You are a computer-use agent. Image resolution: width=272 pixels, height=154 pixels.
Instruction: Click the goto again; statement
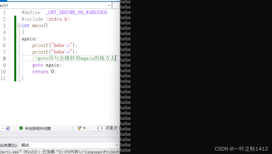(x=47, y=65)
